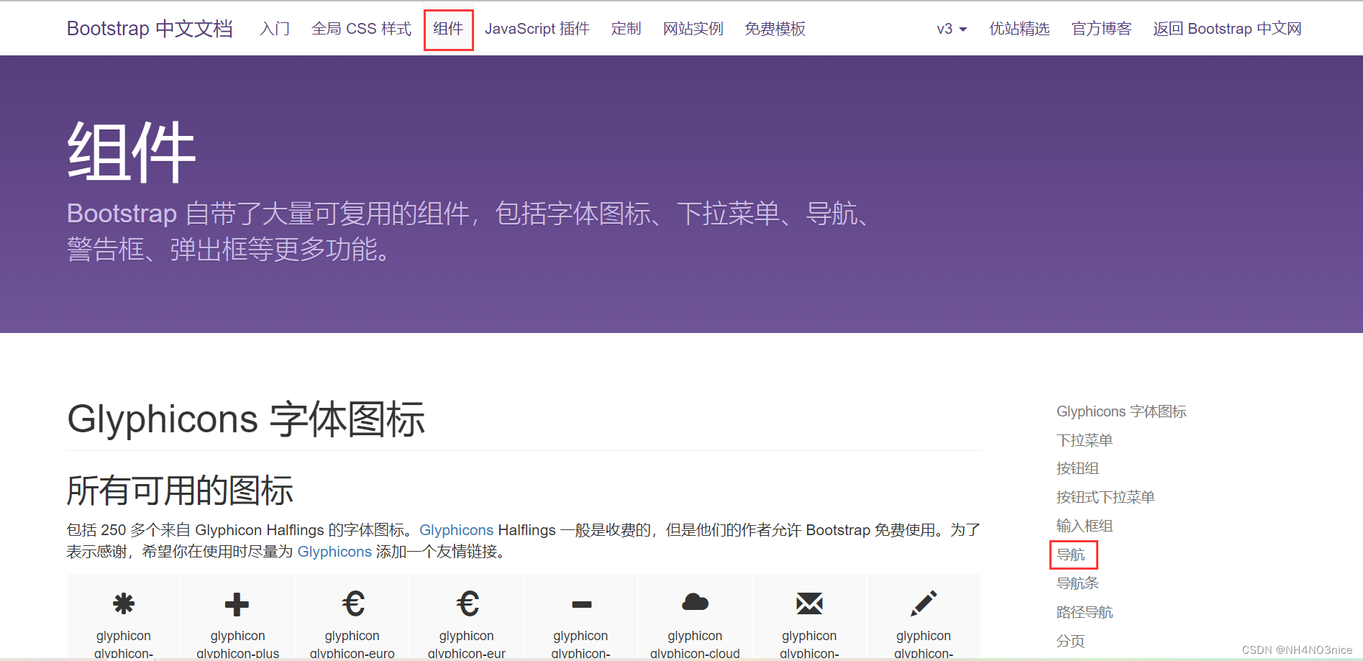
Task: Follow the Glyphicons link before 添加一个友情链接
Action: click(334, 552)
